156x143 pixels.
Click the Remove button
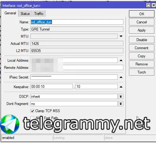[x=142, y=64]
